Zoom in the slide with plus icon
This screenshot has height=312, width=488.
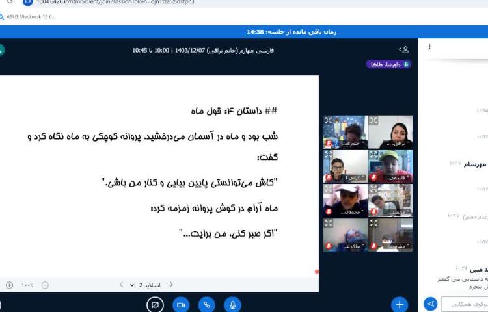click(9, 285)
